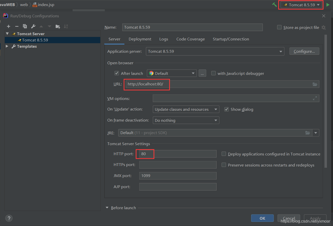Image resolution: width=333 pixels, height=226 pixels.
Task: Open the On 'Update' action dropdown
Action: click(186, 109)
